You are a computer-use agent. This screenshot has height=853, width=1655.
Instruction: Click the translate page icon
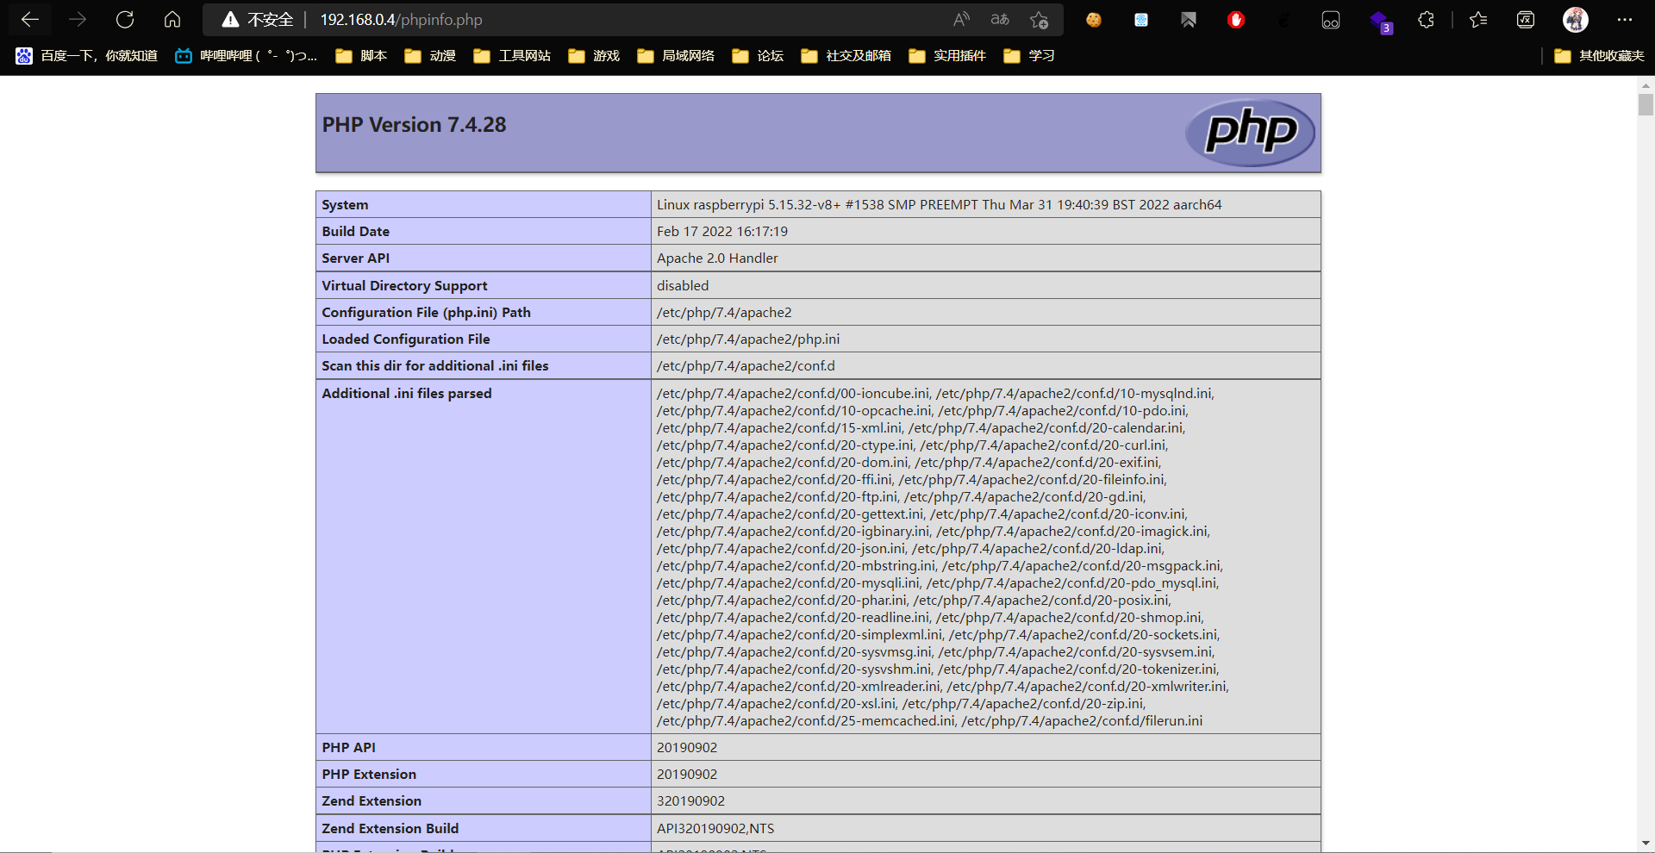click(1000, 20)
